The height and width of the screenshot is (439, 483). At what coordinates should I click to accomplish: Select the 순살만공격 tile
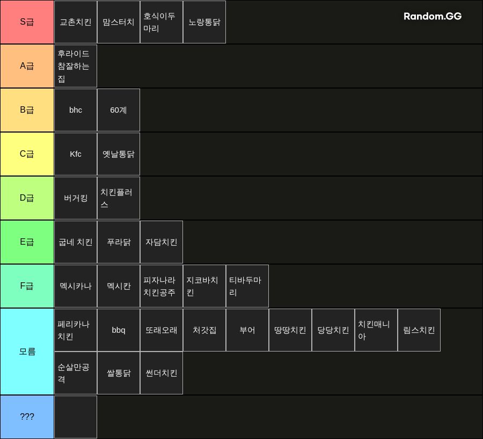76,373
